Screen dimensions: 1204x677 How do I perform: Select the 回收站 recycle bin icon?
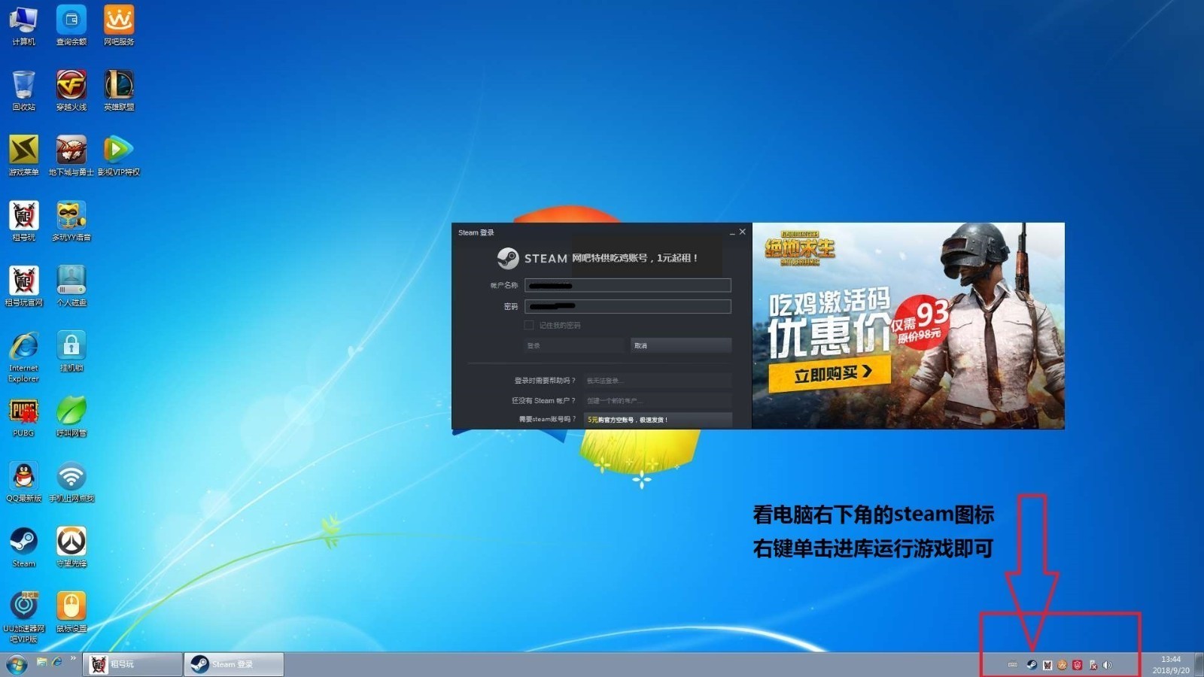[23, 90]
